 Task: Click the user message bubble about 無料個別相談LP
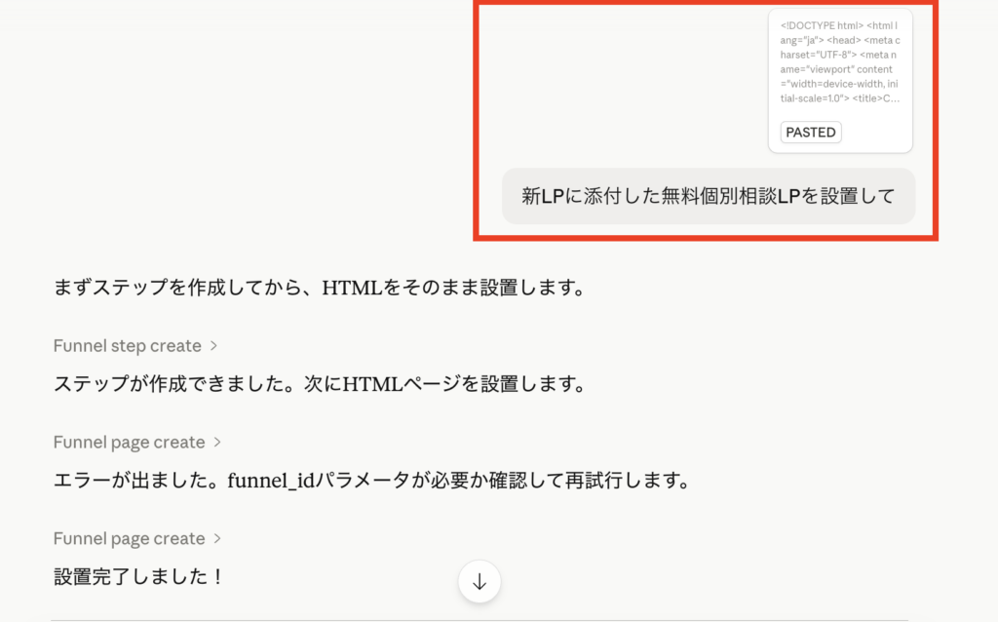click(x=709, y=196)
